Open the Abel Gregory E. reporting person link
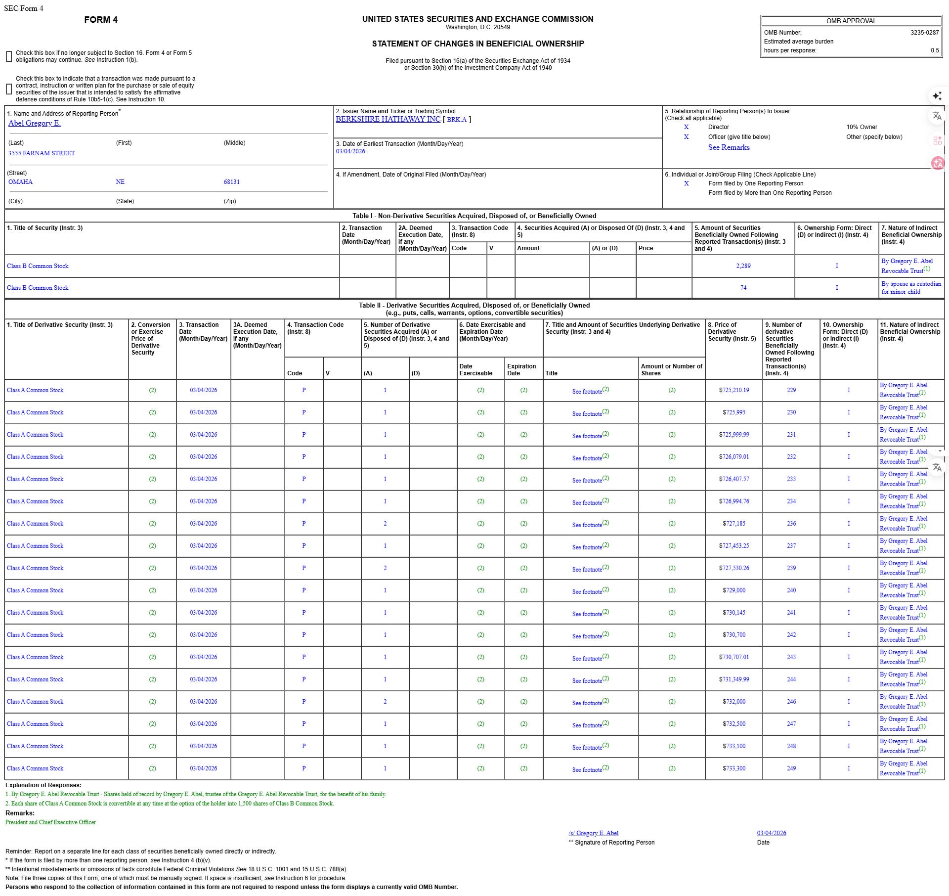 34,123
